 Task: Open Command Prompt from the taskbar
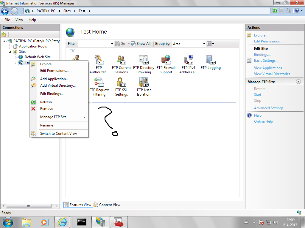(x=82, y=222)
